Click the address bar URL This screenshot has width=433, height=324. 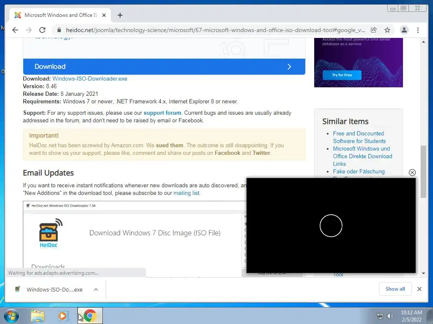click(x=215, y=30)
